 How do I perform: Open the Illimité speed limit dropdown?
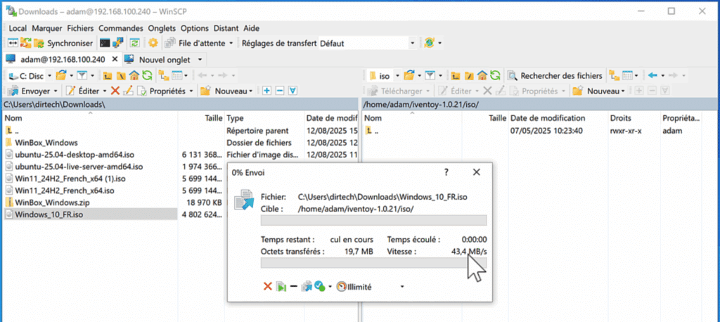click(402, 287)
